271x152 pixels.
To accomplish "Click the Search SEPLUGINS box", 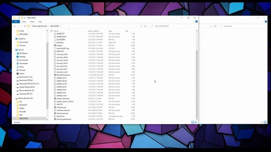I will click(x=173, y=26).
